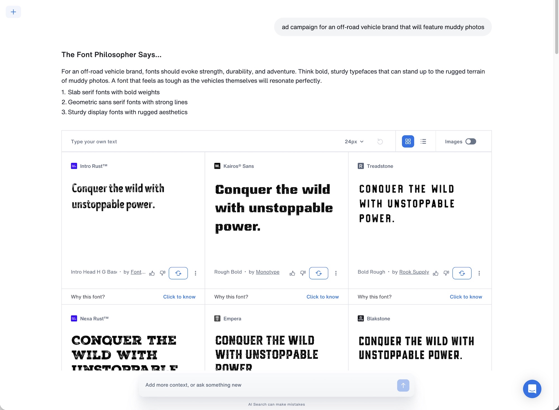The height and width of the screenshot is (410, 559).
Task: Open the Rook Supply foundry link
Action: click(414, 272)
